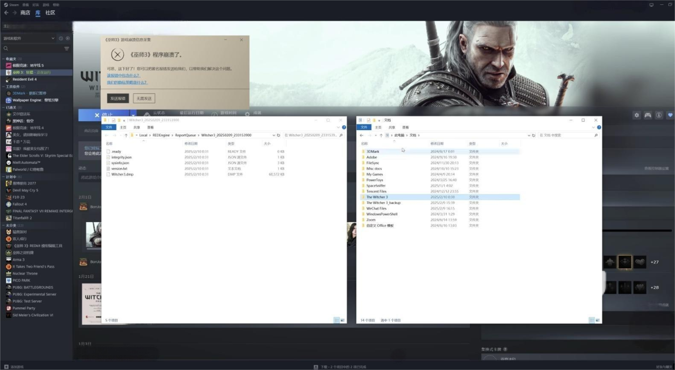Click 发送报错 button in crash dialog
The width and height of the screenshot is (675, 370).
(118, 99)
